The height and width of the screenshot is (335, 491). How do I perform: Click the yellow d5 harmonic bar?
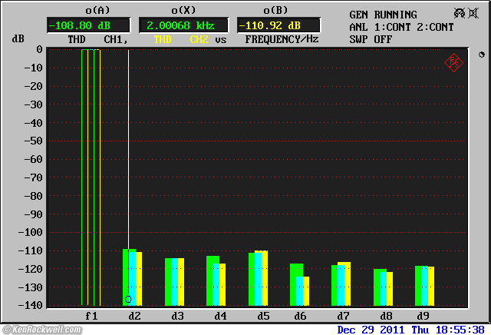coord(265,278)
